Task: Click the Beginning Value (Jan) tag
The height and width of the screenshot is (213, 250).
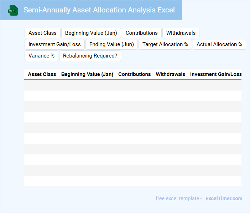Action: click(x=91, y=33)
